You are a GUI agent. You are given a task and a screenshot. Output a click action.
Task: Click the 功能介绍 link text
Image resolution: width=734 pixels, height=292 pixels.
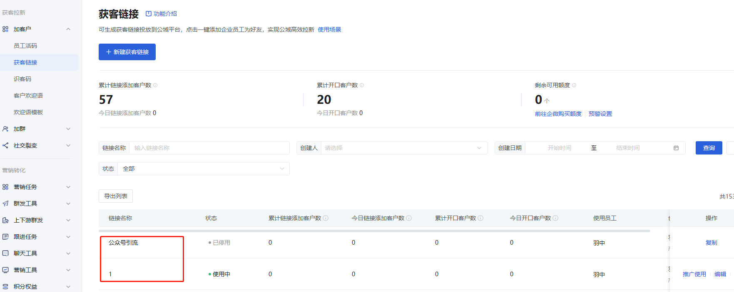click(x=165, y=14)
